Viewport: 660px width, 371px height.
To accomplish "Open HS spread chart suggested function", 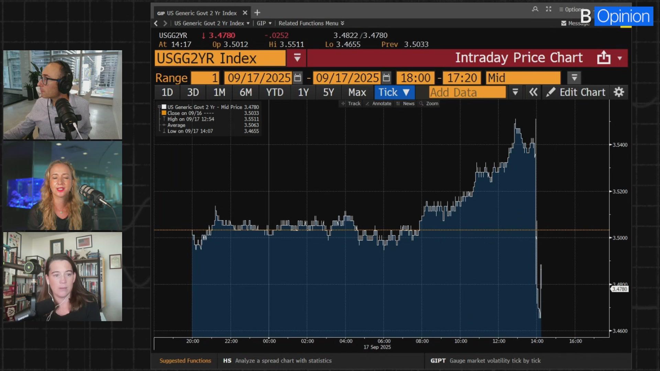I will click(277, 361).
